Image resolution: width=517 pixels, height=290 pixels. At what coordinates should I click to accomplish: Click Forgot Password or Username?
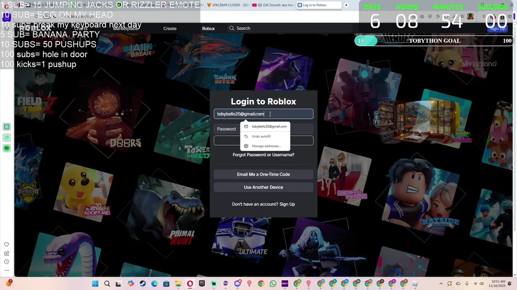[263, 155]
